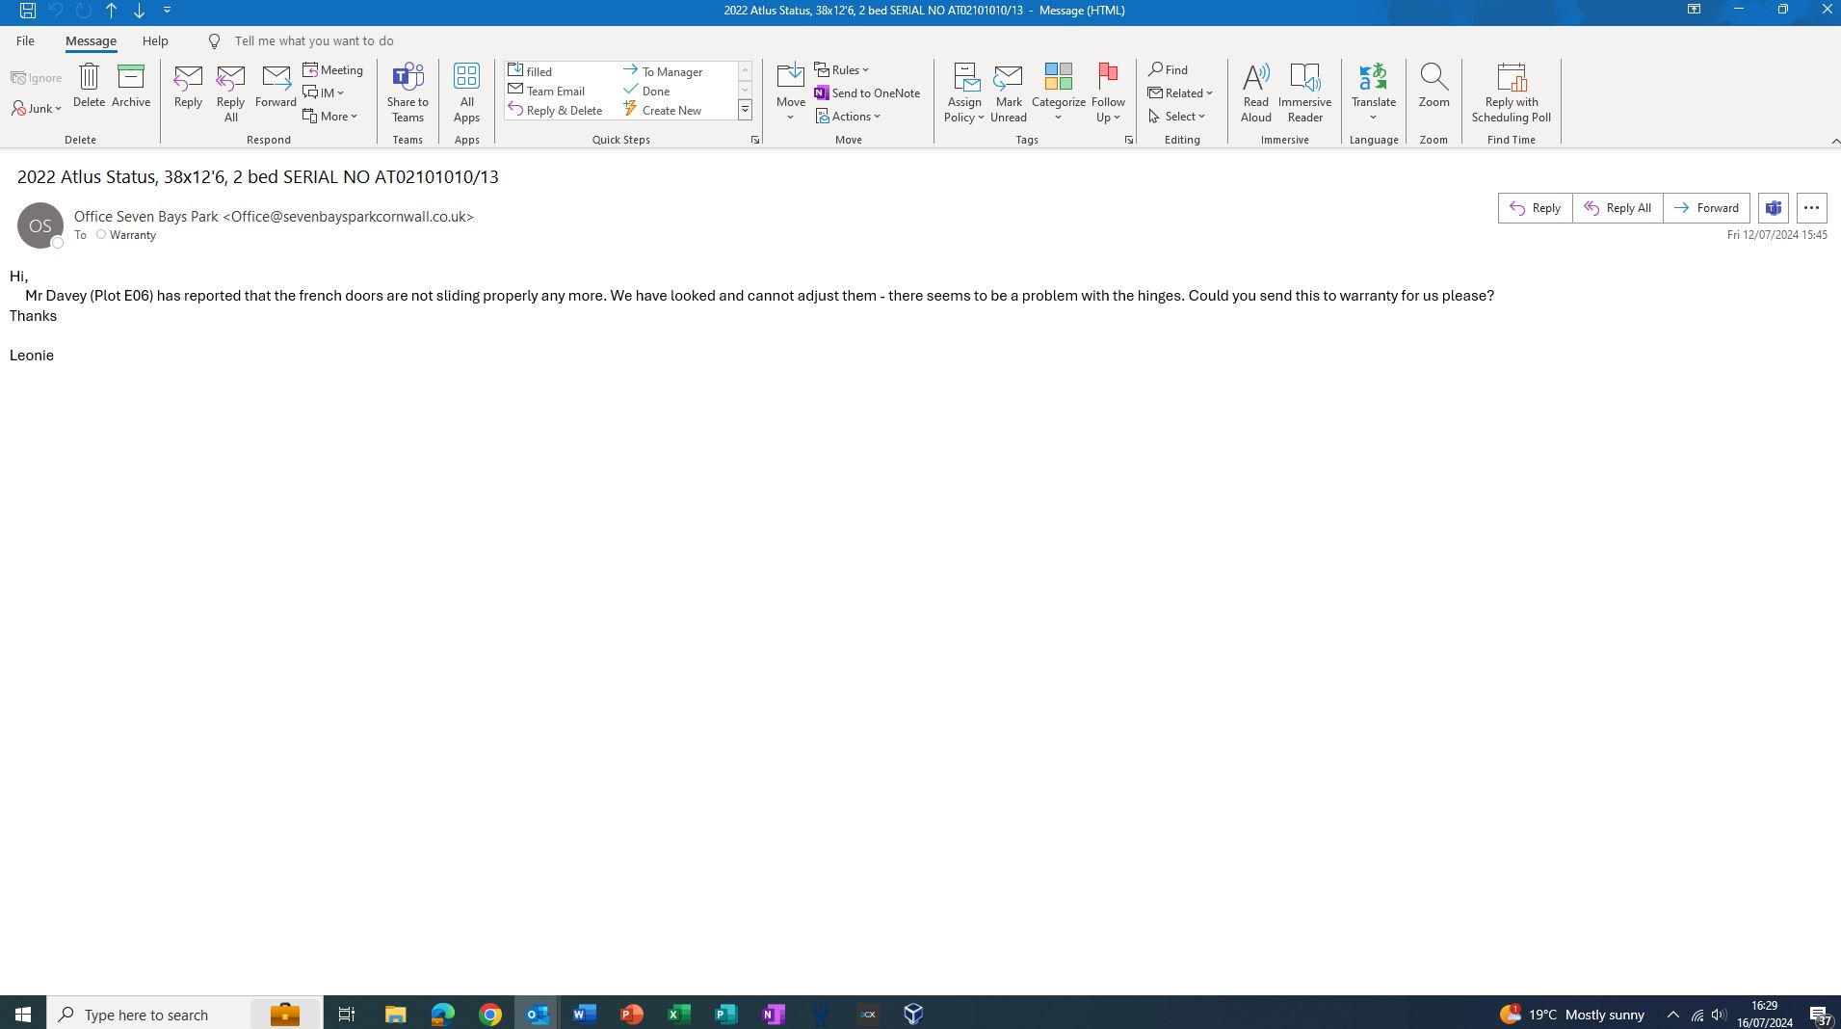Viewport: 1841px width, 1029px height.
Task: Mark this message as Unread
Action: pyautogui.click(x=1009, y=92)
